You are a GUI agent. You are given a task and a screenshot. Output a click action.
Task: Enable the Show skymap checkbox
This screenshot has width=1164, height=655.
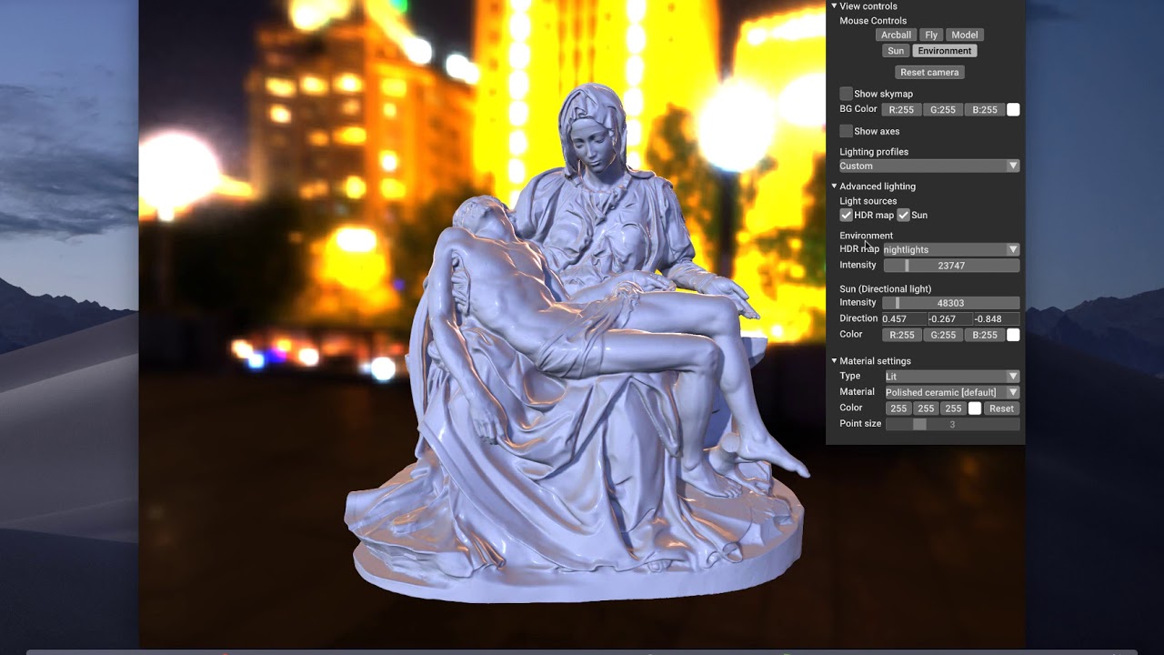(846, 94)
